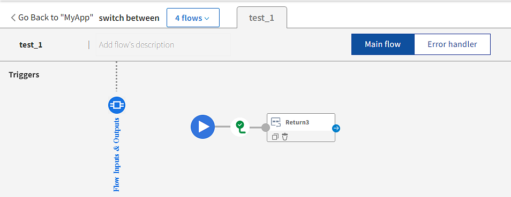Click the vertical Flow Inputs & Outputs label
The image size is (511, 197).
tap(116, 154)
